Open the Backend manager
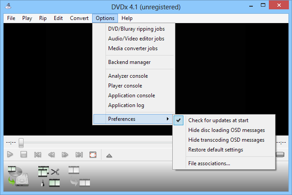The height and width of the screenshot is (195, 292). pyautogui.click(x=134, y=62)
